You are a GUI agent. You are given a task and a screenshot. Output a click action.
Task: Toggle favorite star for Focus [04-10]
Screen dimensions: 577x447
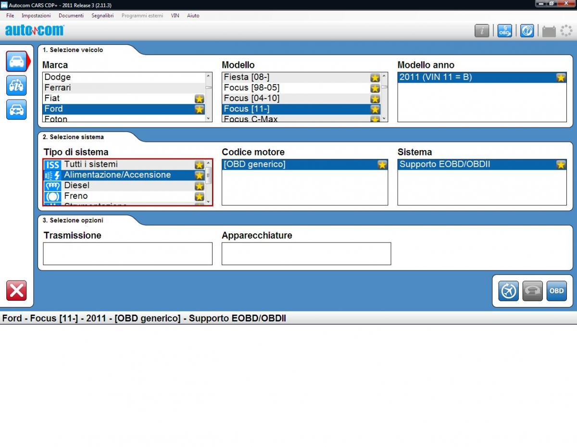pyautogui.click(x=375, y=99)
